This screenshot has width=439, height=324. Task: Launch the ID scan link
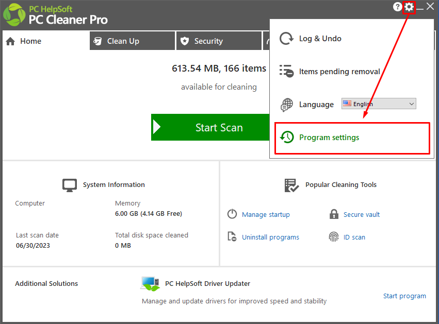click(x=354, y=237)
